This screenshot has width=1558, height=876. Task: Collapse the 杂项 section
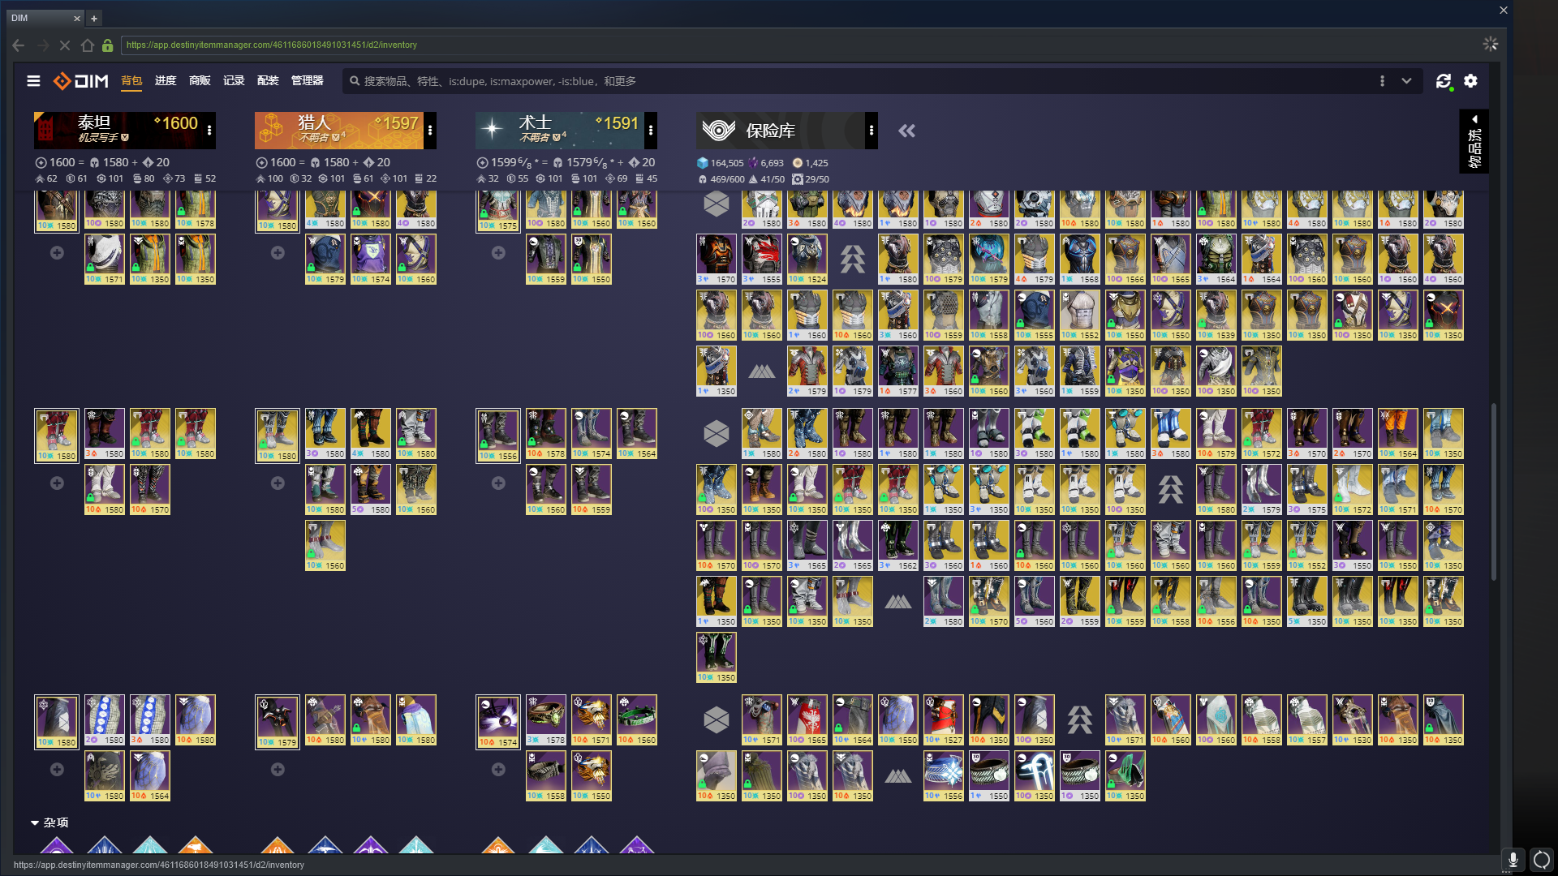coord(49,822)
